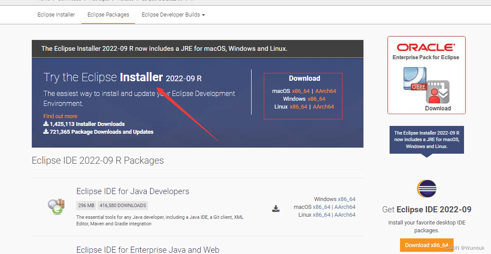The width and height of the screenshot is (491, 254).
Task: Click the Eclipse logo icon above Get Eclipse IDE
Action: click(x=427, y=188)
